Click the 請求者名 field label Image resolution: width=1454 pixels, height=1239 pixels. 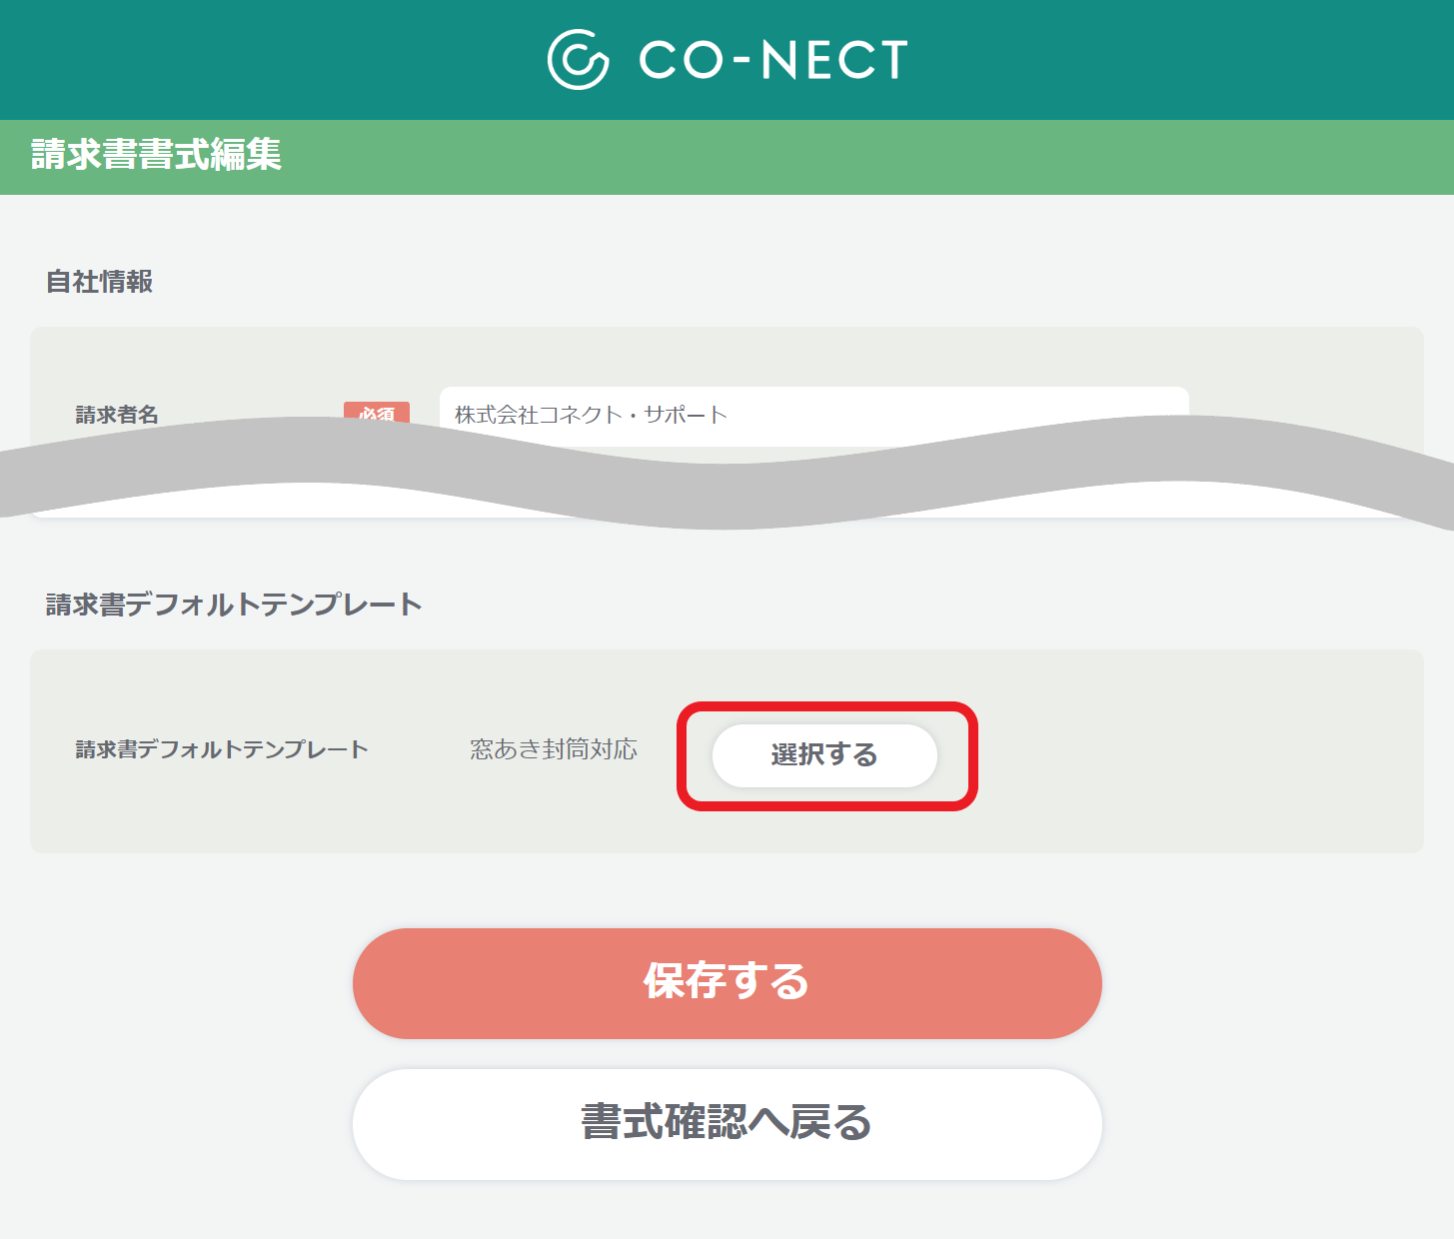click(x=117, y=415)
